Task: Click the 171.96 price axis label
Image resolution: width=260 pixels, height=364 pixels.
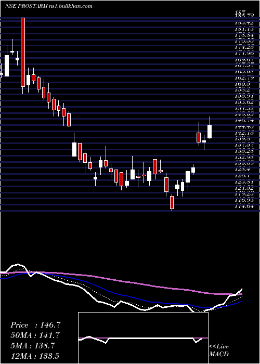Action: click(244, 54)
